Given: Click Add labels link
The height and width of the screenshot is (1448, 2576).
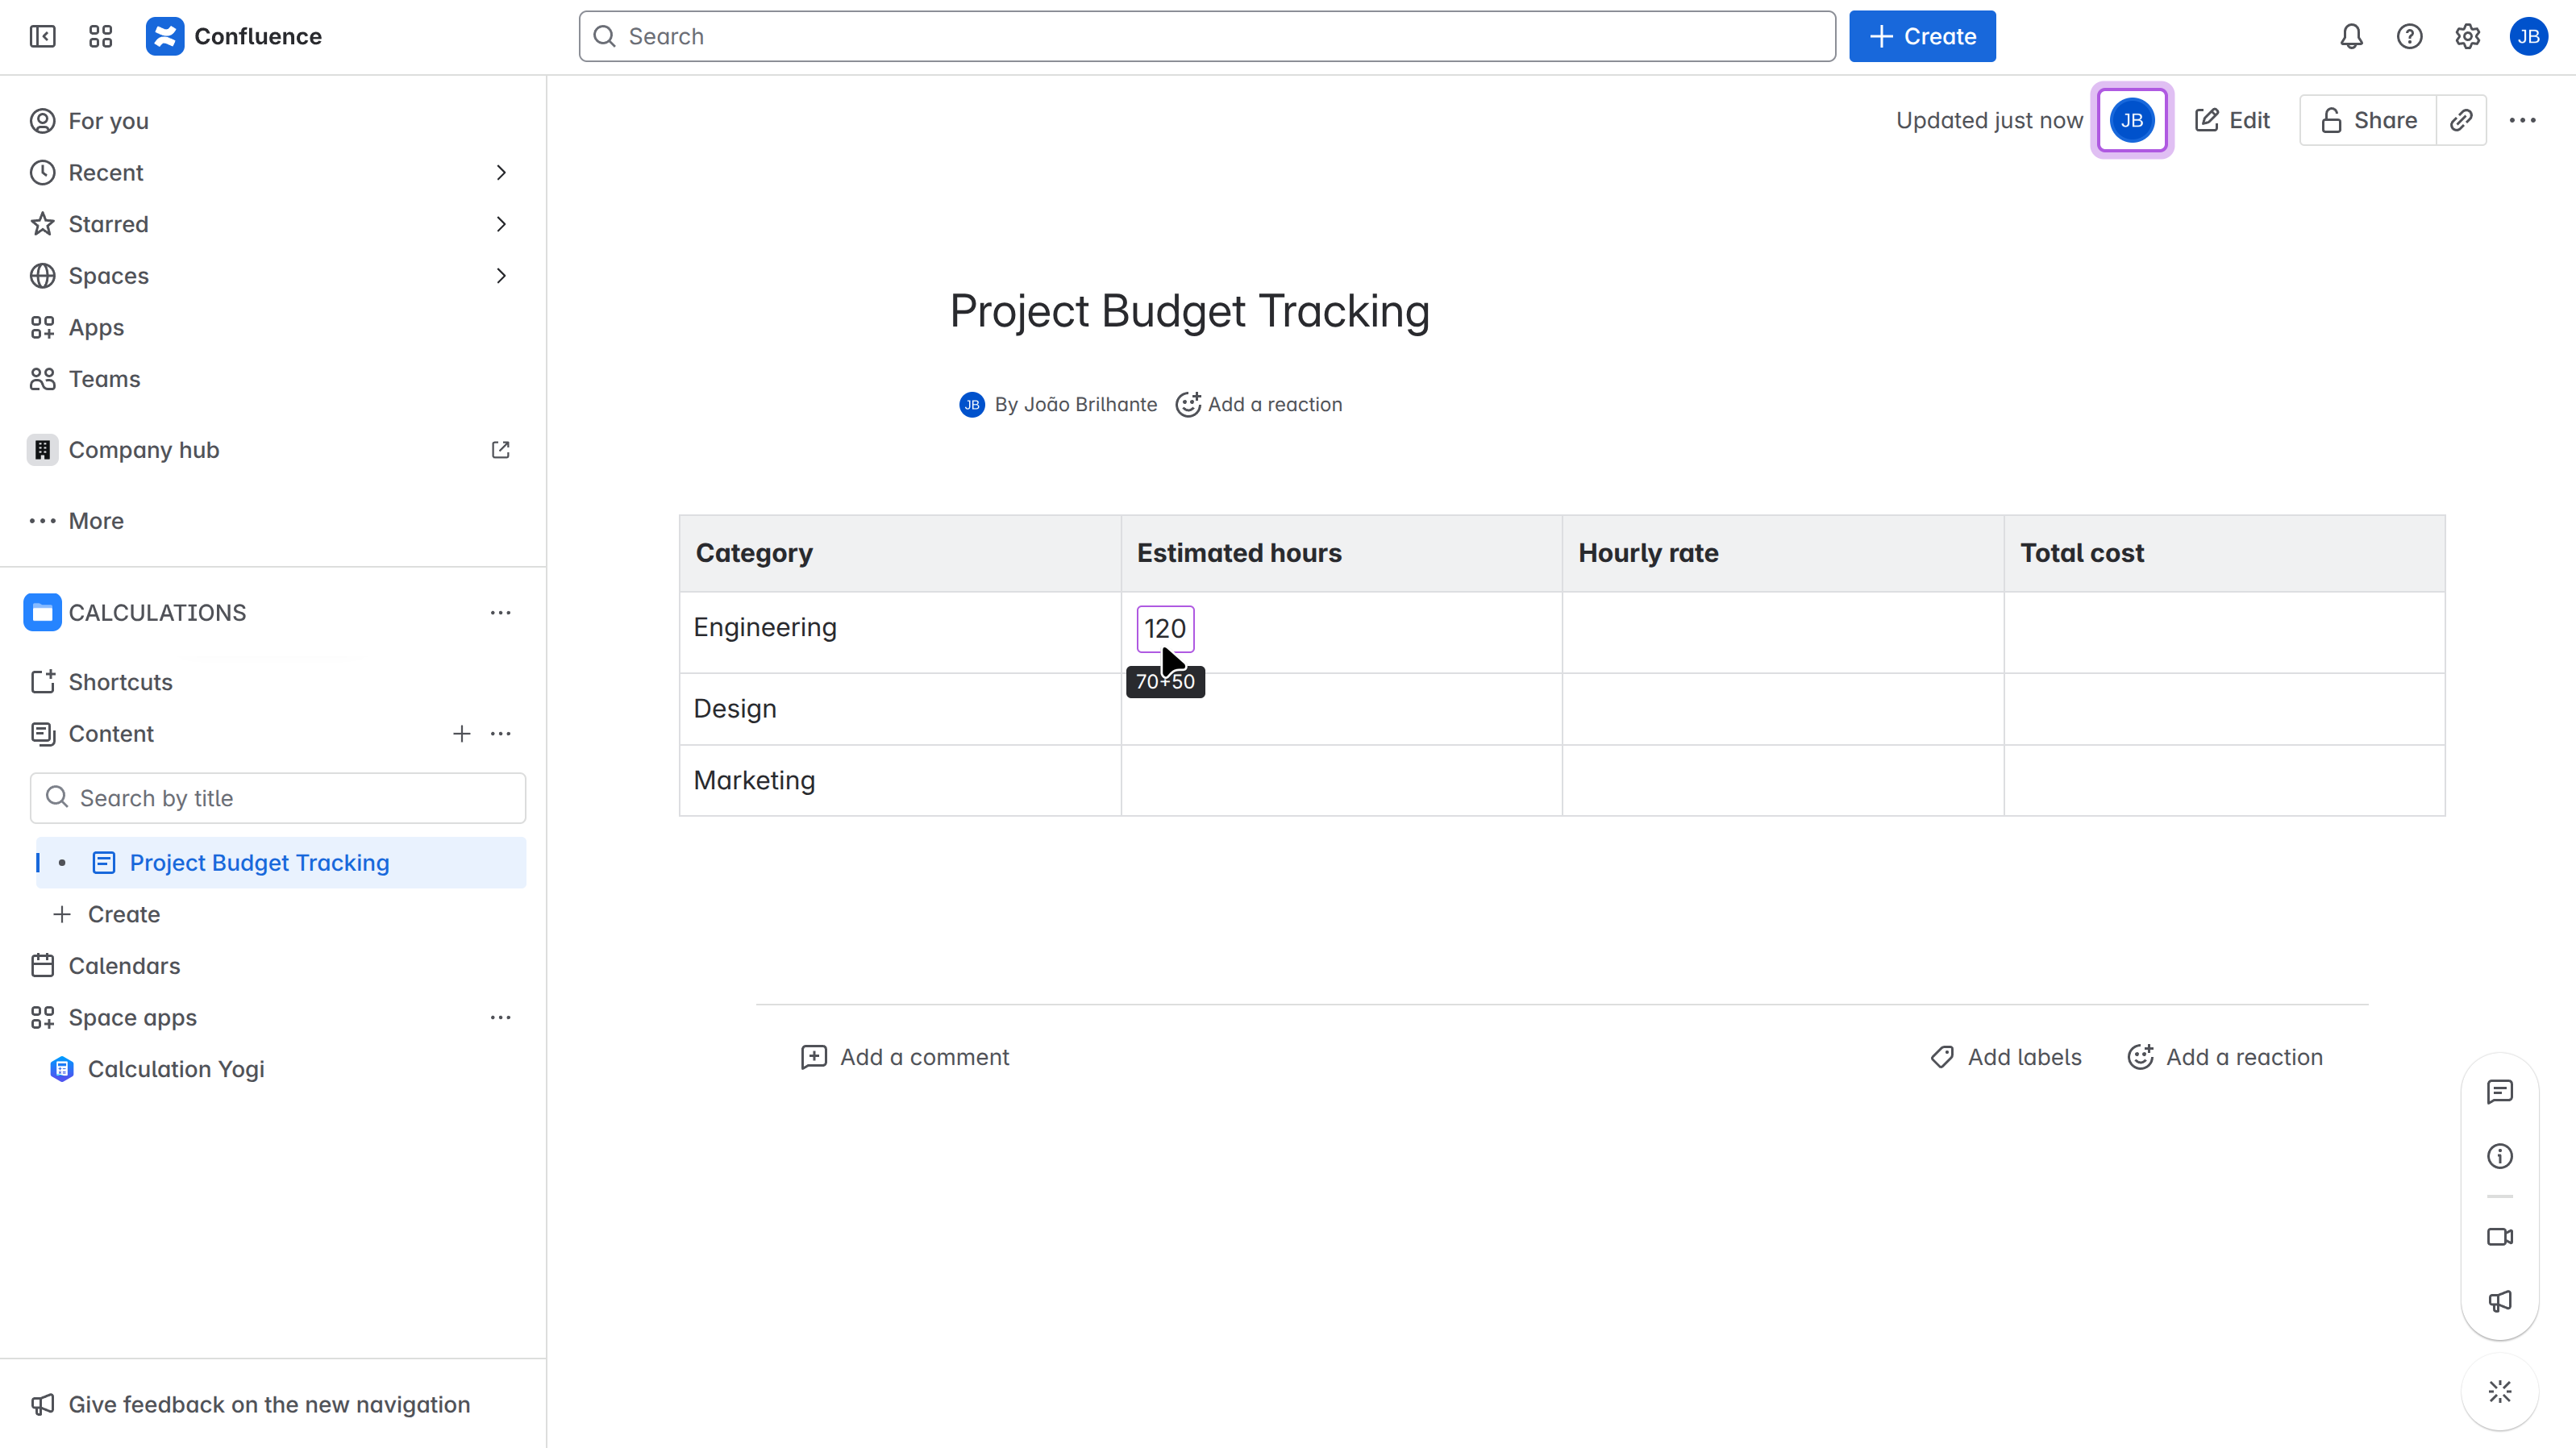Looking at the screenshot, I should 2006,1057.
